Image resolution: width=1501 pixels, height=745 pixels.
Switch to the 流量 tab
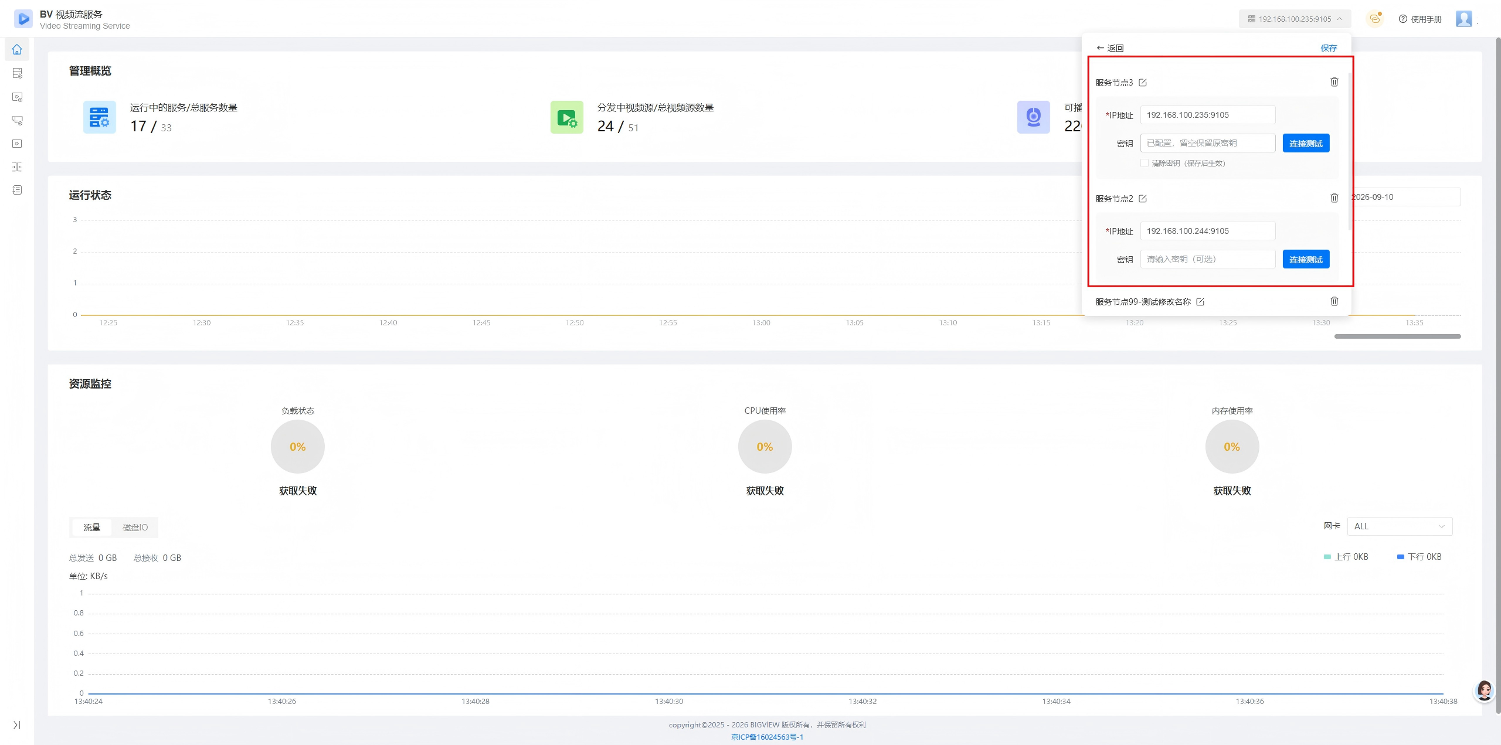coord(92,528)
